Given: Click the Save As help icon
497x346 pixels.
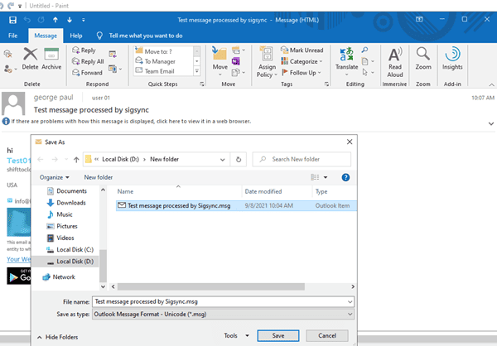Looking at the screenshot, I should 345,177.
